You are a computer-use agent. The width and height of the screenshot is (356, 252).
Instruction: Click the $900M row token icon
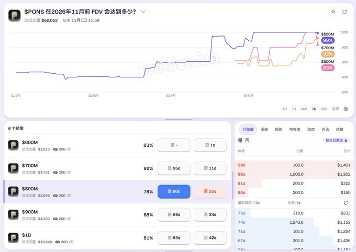coord(13,214)
